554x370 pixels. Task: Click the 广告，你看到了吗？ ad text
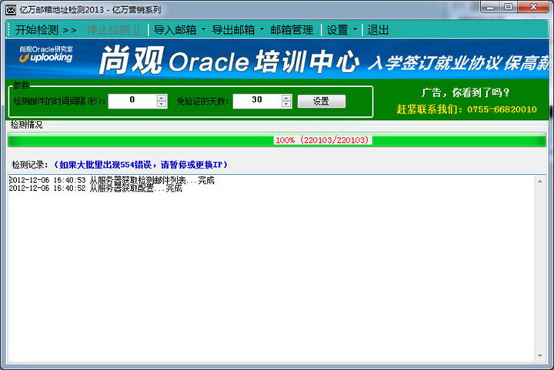point(466,92)
